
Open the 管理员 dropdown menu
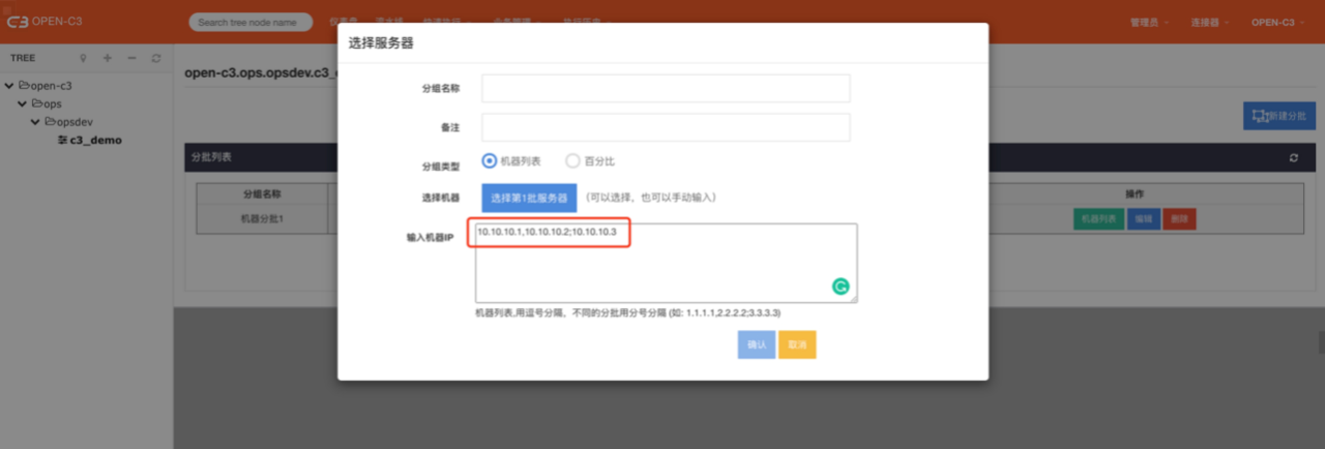(1149, 22)
